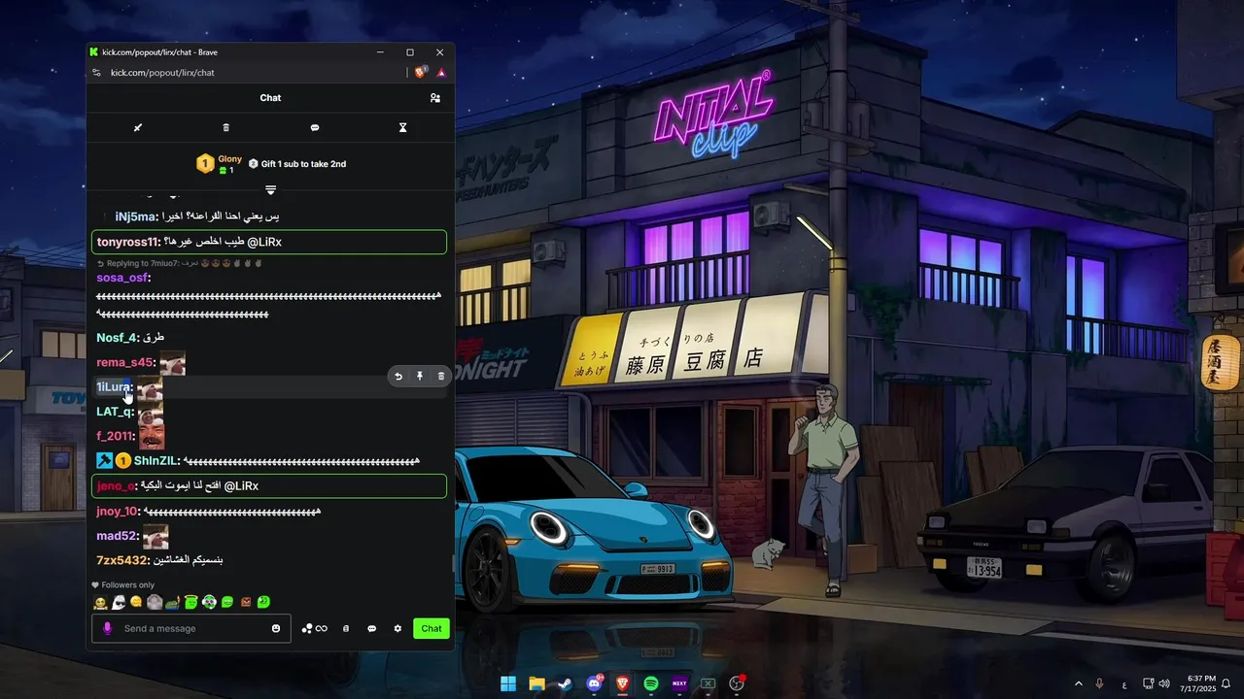Open Discord from taskbar

click(x=594, y=683)
